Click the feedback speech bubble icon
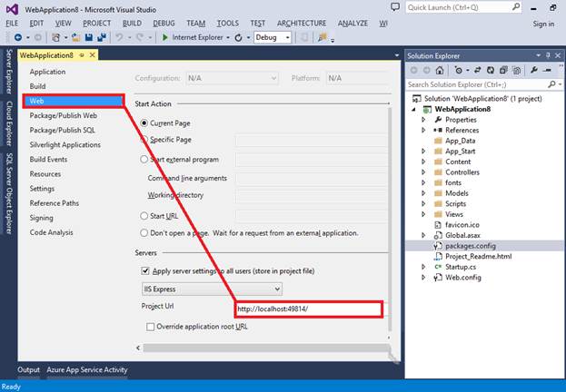The height and width of the screenshot is (392, 566). 395,7
